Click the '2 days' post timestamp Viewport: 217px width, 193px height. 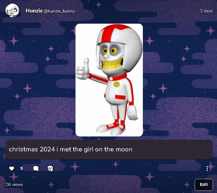206,11
